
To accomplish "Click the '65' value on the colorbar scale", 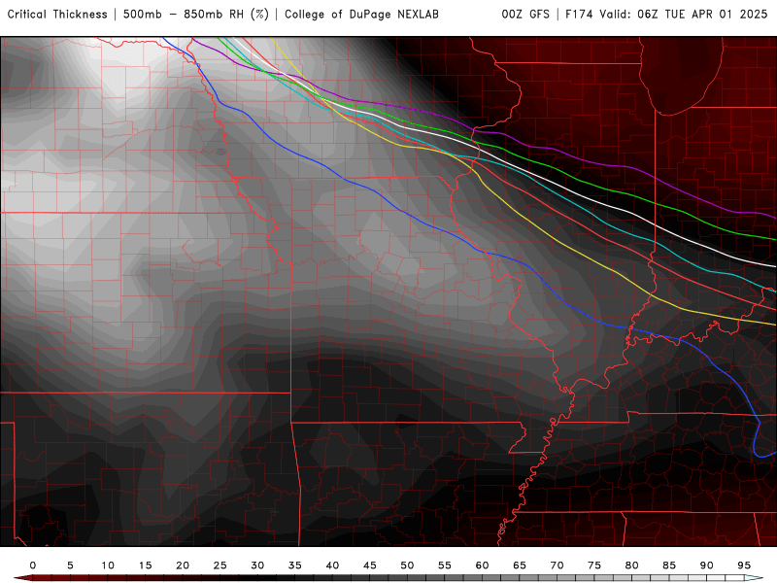I will pyautogui.click(x=520, y=566).
